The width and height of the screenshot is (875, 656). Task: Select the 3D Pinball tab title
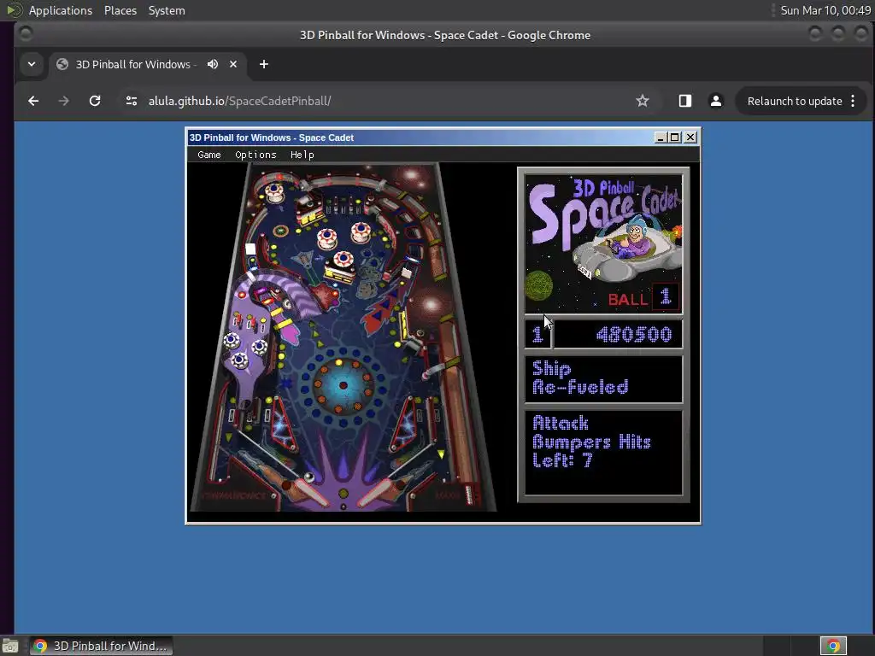click(133, 65)
